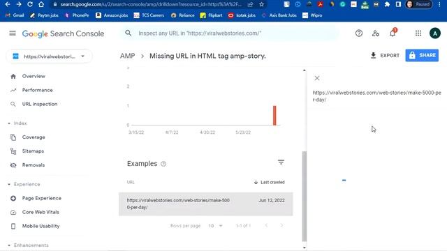Open the Chrome profile Paused button
This screenshot has height=251, width=447.
419,4
